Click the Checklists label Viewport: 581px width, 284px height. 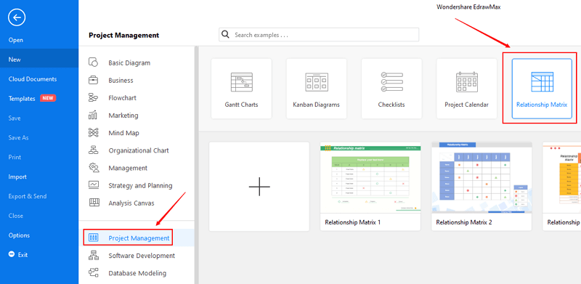point(391,105)
